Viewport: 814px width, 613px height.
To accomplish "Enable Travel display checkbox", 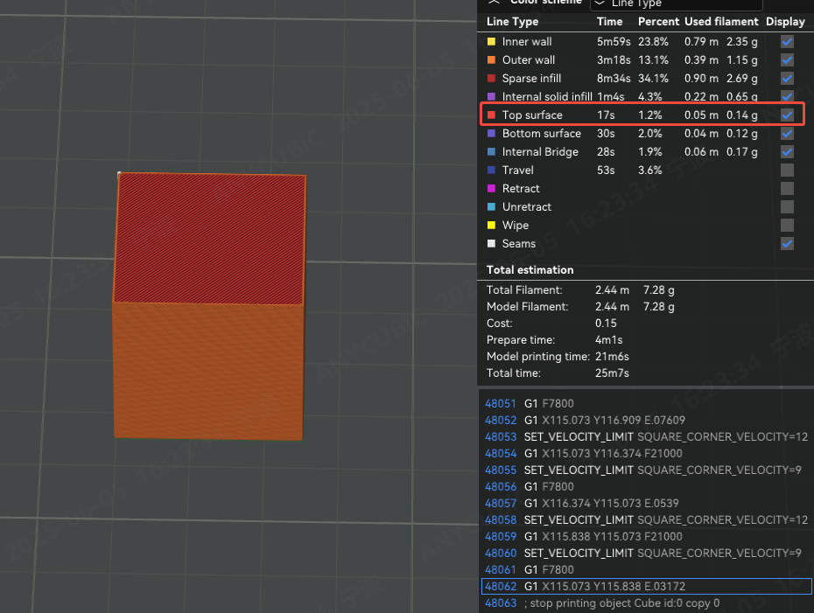I will (x=787, y=171).
